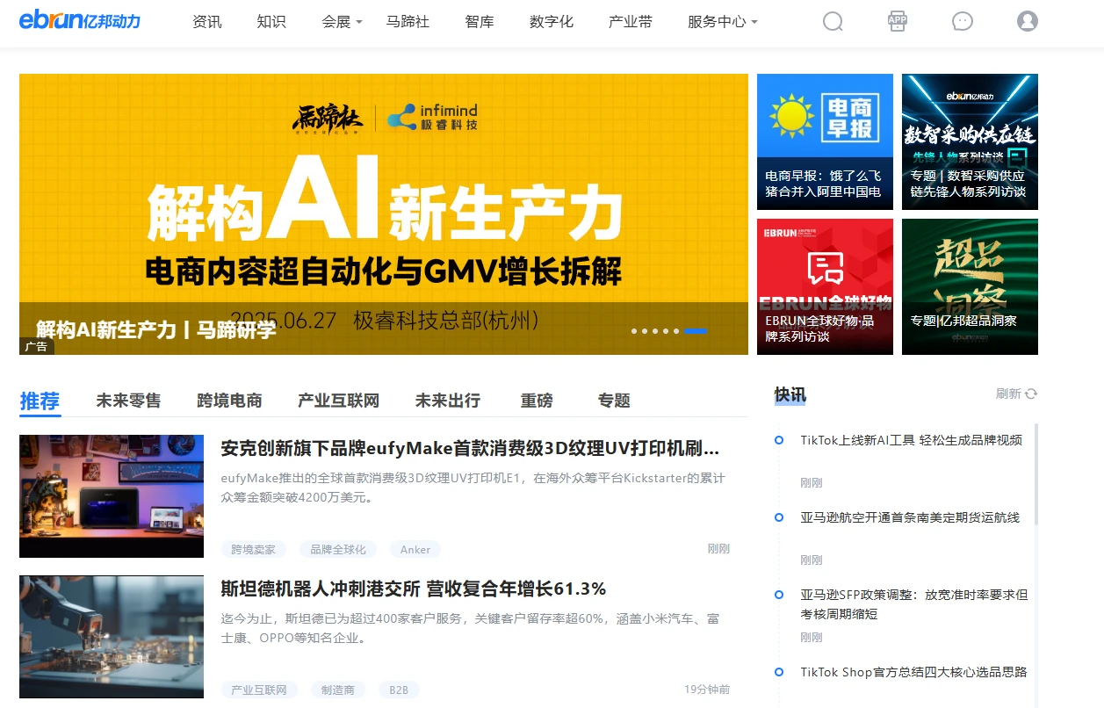
Task: Click the 广告 label on banner
Action: (37, 347)
